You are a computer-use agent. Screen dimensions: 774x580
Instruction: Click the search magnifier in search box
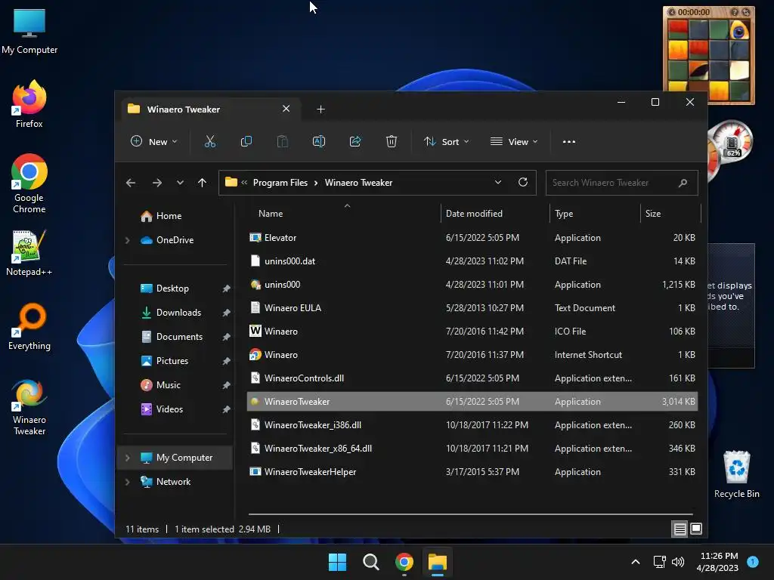point(683,183)
